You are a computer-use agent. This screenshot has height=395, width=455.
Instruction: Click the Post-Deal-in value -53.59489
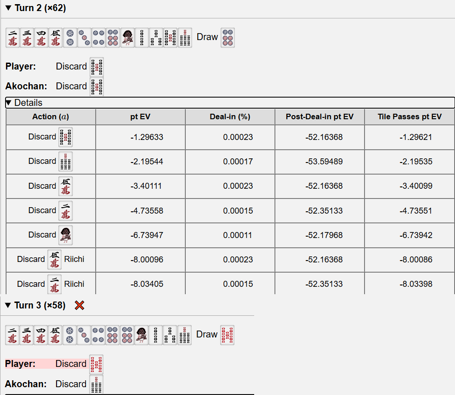click(324, 162)
